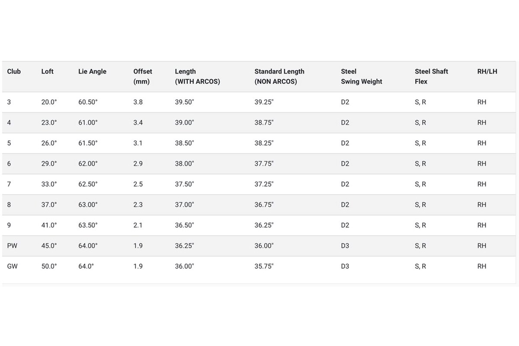The height and width of the screenshot is (346, 519).
Task: Click the Loft column header
Action: point(47,71)
